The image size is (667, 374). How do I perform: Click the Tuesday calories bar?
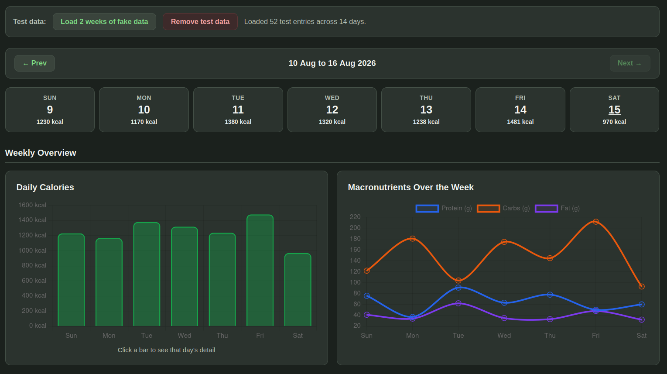pos(147,274)
